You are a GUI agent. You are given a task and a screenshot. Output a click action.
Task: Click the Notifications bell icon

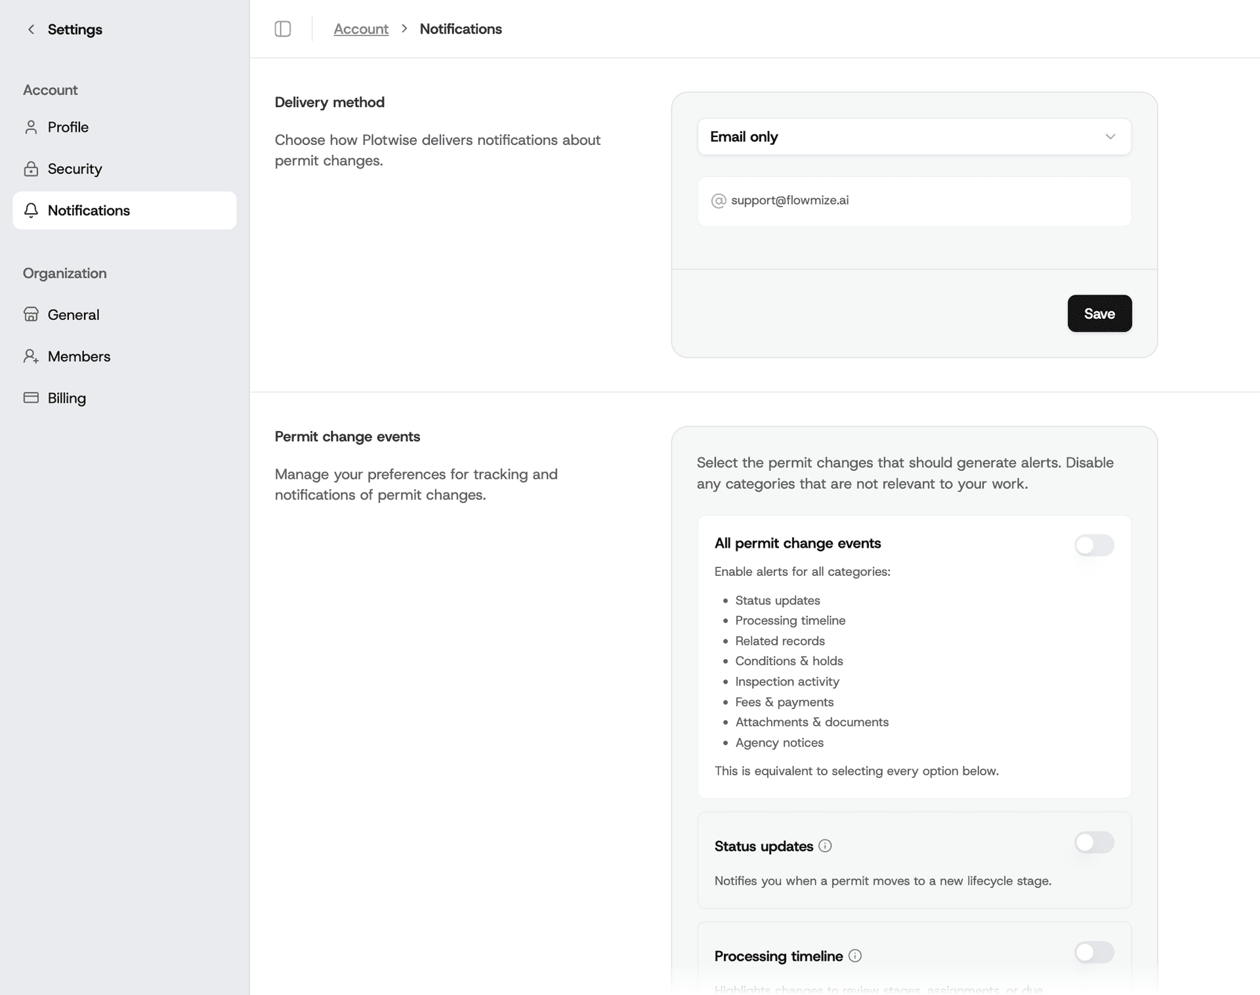point(31,211)
